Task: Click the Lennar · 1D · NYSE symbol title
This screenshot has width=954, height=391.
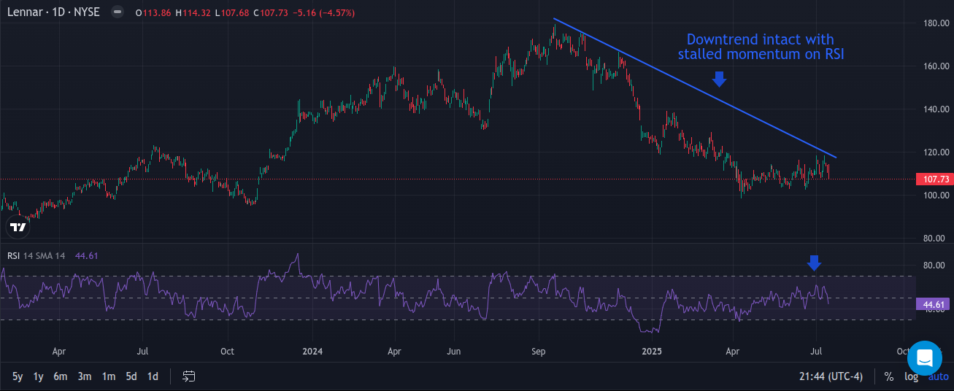Action: [x=53, y=12]
